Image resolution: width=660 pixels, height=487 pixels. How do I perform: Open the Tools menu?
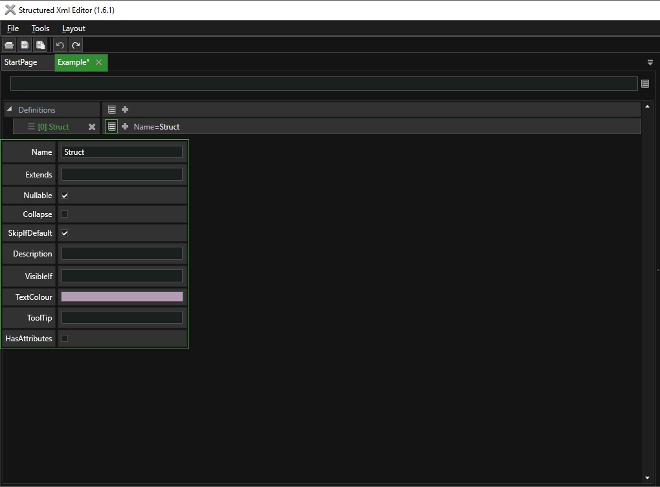point(40,28)
